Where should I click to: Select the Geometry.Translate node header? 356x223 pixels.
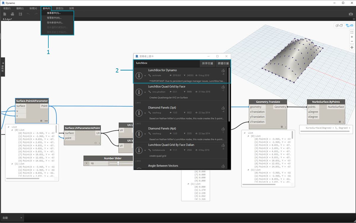click(268, 102)
